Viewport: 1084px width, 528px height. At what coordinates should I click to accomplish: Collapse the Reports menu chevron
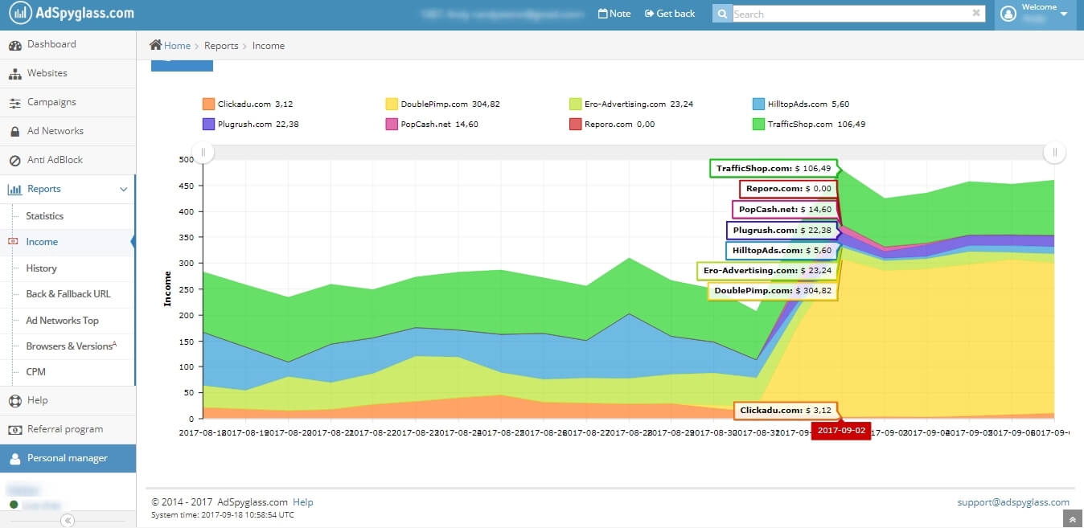click(124, 190)
